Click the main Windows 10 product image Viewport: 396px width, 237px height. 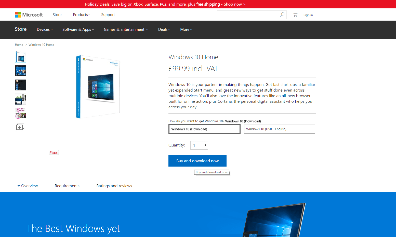(x=98, y=86)
